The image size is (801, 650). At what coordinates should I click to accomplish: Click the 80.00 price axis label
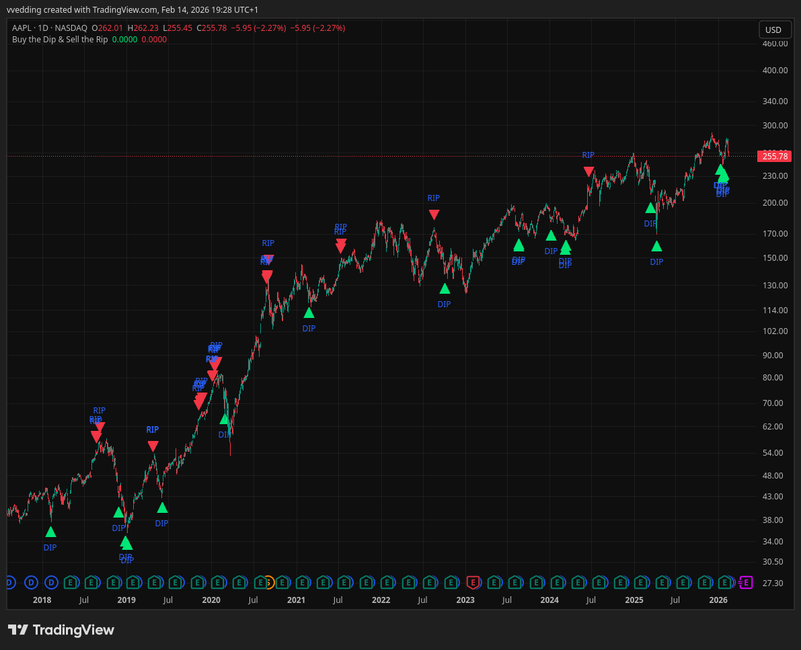coord(773,377)
